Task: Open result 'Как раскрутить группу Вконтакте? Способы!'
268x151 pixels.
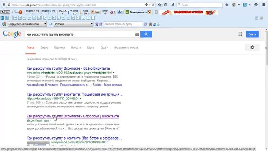Action: coord(72,116)
